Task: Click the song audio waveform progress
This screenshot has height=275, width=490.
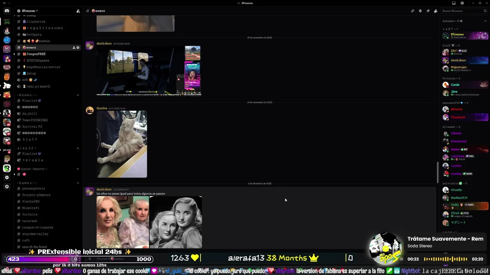Action: 446,259
